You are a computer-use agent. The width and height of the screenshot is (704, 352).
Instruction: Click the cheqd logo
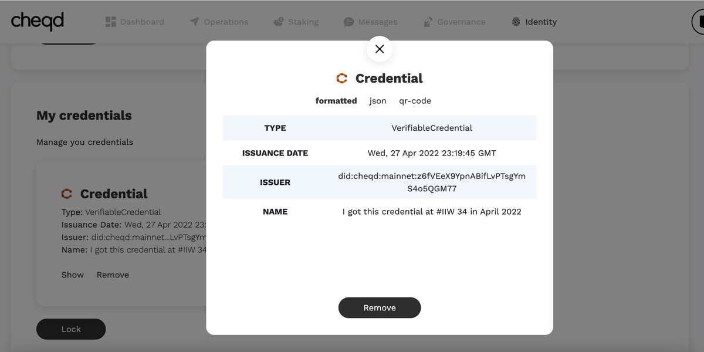[38, 21]
